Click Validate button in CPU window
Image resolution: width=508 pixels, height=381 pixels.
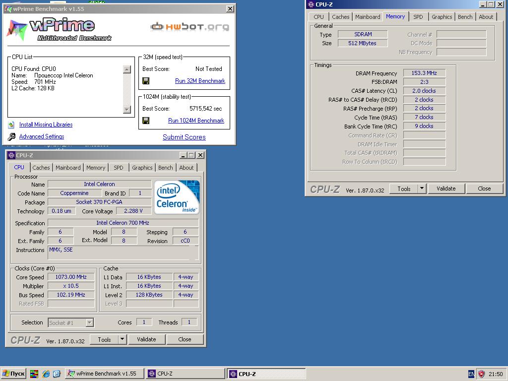[146, 339]
